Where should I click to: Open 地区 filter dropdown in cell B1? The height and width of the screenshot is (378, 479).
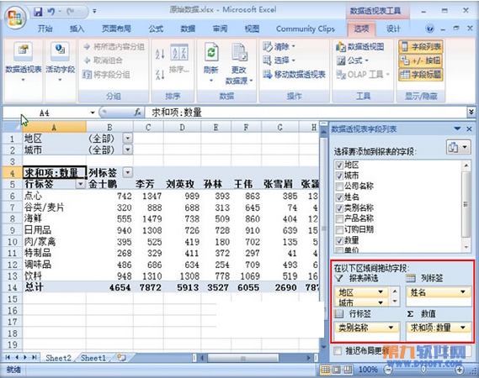pos(128,138)
